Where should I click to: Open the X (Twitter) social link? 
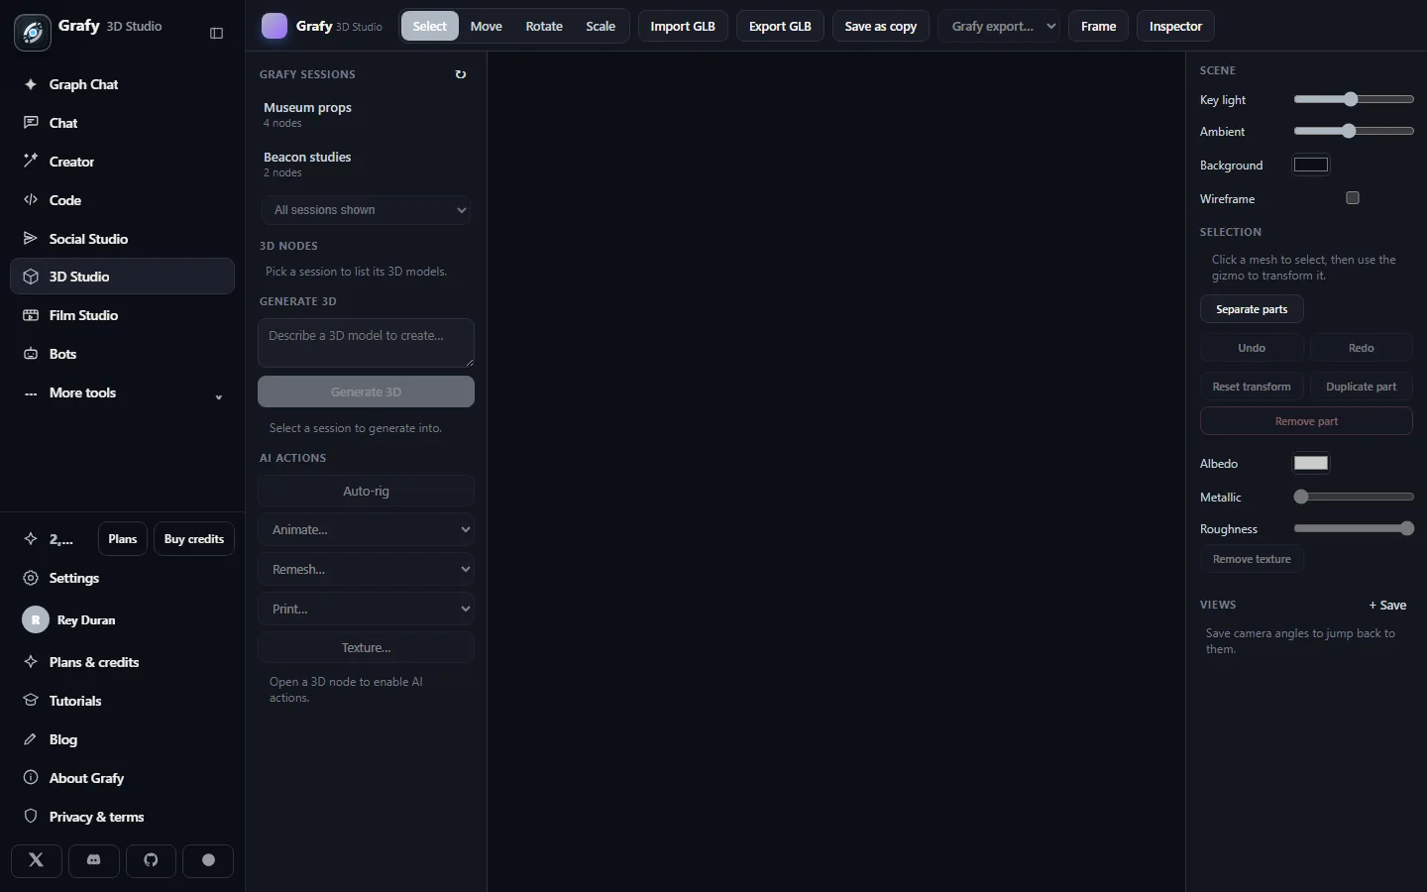[x=37, y=860]
